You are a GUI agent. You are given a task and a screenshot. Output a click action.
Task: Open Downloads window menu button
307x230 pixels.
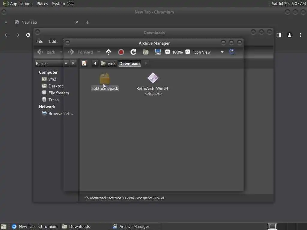pyautogui.click(x=37, y=32)
